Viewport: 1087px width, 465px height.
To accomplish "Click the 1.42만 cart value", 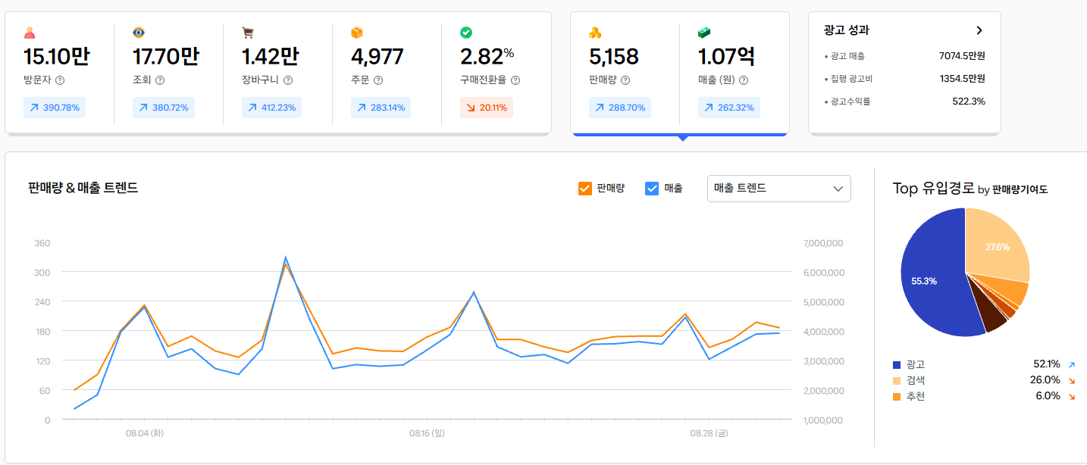I will [270, 57].
